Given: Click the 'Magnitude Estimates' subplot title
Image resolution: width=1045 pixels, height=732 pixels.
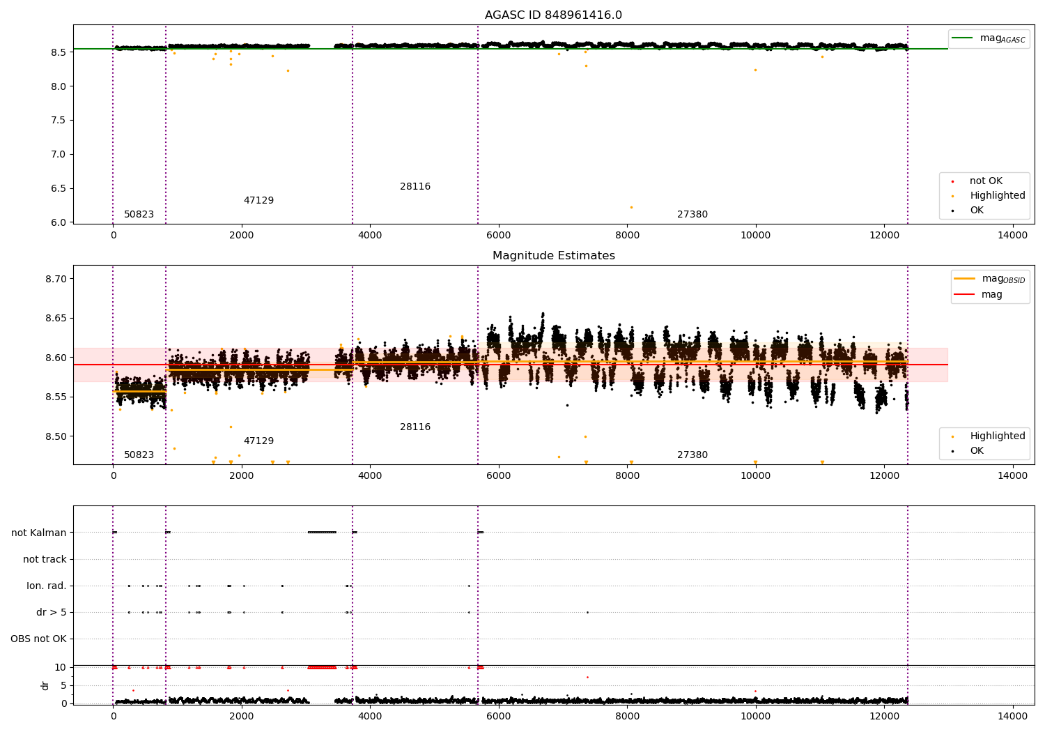Looking at the screenshot, I should (553, 256).
